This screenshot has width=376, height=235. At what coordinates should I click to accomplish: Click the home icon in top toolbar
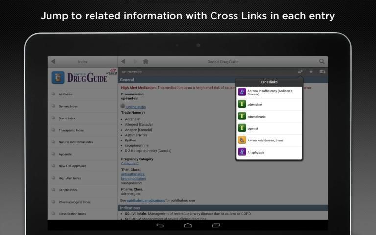(145, 62)
